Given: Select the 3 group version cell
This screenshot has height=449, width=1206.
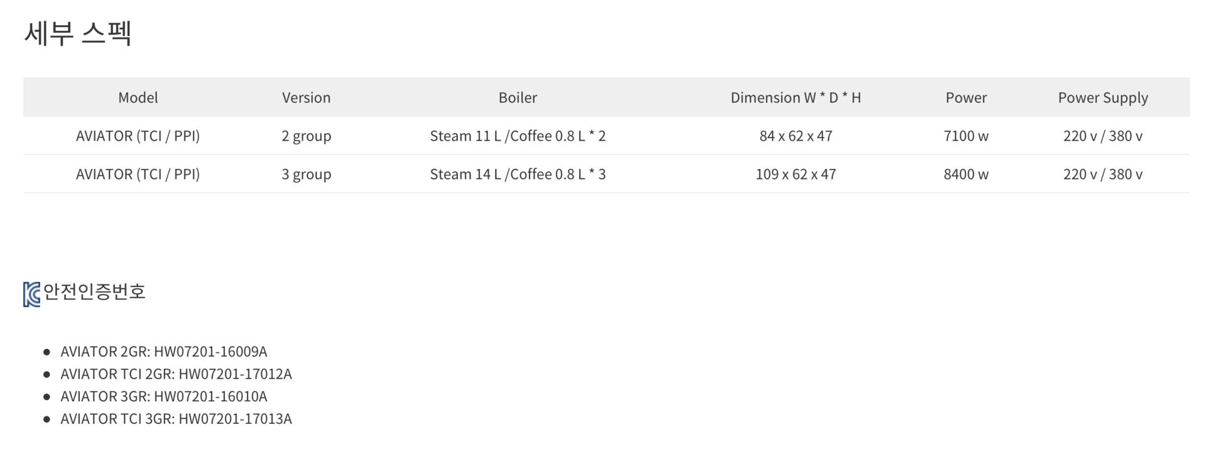Looking at the screenshot, I should (306, 175).
